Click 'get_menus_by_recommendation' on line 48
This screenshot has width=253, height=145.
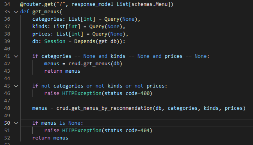pos(112,108)
